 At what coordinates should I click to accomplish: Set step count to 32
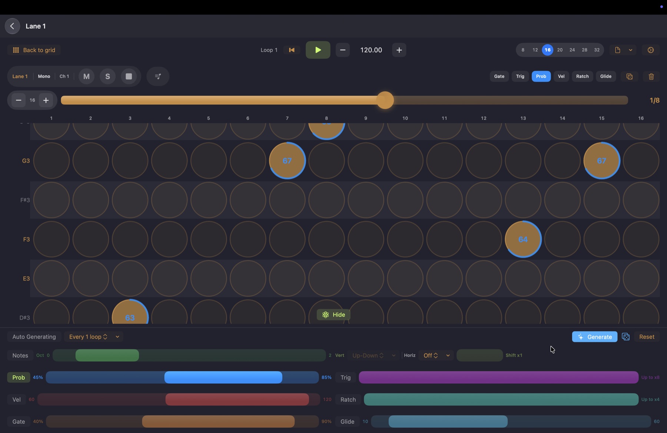(x=597, y=50)
